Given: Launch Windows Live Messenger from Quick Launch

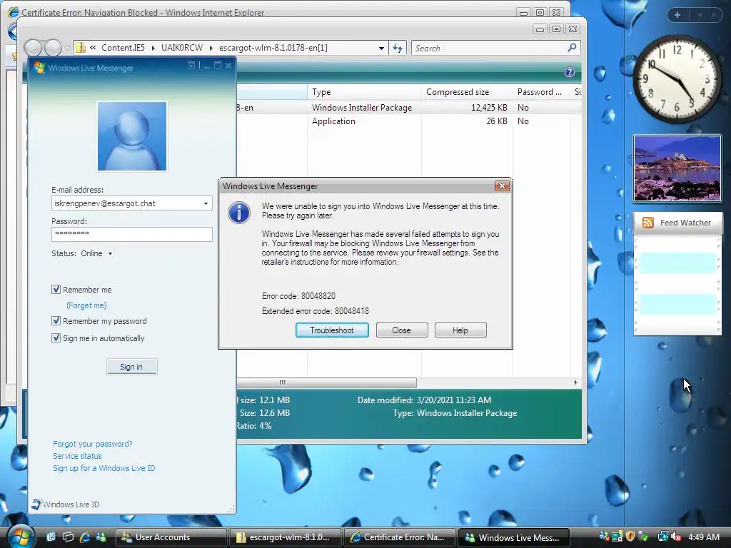Looking at the screenshot, I should [101, 537].
